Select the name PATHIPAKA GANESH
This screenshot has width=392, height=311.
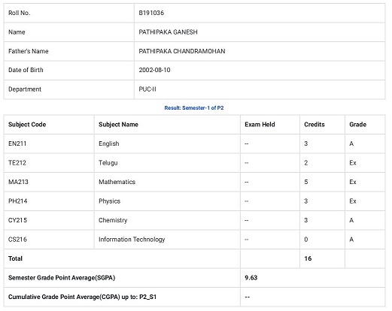(168, 32)
